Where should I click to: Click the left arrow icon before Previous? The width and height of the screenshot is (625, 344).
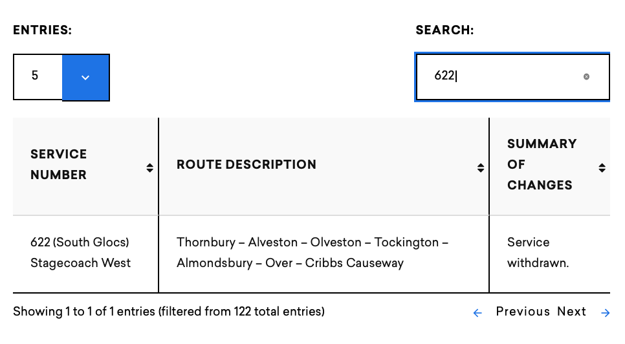click(x=477, y=313)
